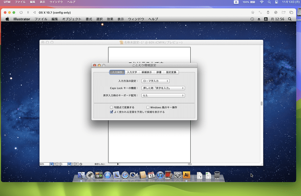The width and height of the screenshot is (301, 196).
Task: Open Illustrator ウィンドウ menu
Action: [x=136, y=19]
